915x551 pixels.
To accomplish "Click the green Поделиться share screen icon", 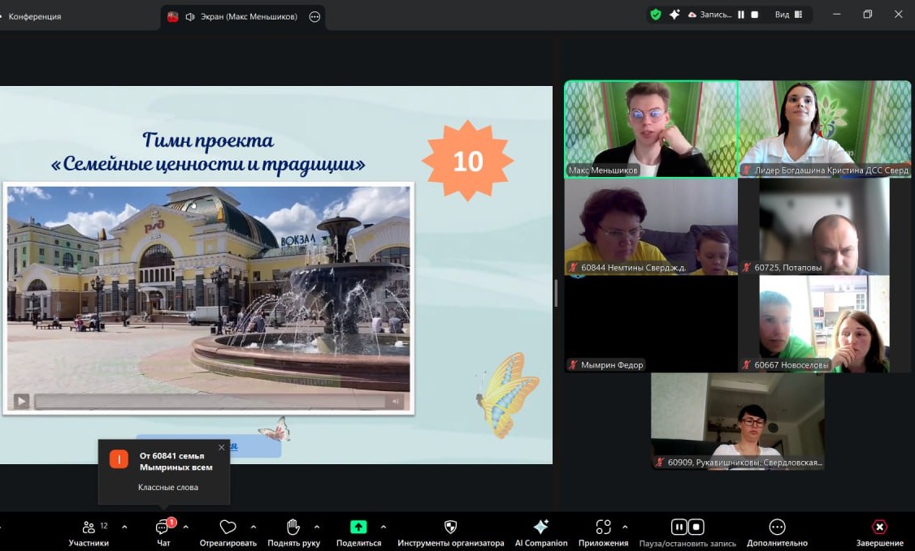I will [358, 527].
